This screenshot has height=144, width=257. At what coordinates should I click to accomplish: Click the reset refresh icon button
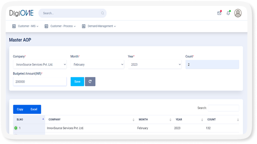[90, 82]
